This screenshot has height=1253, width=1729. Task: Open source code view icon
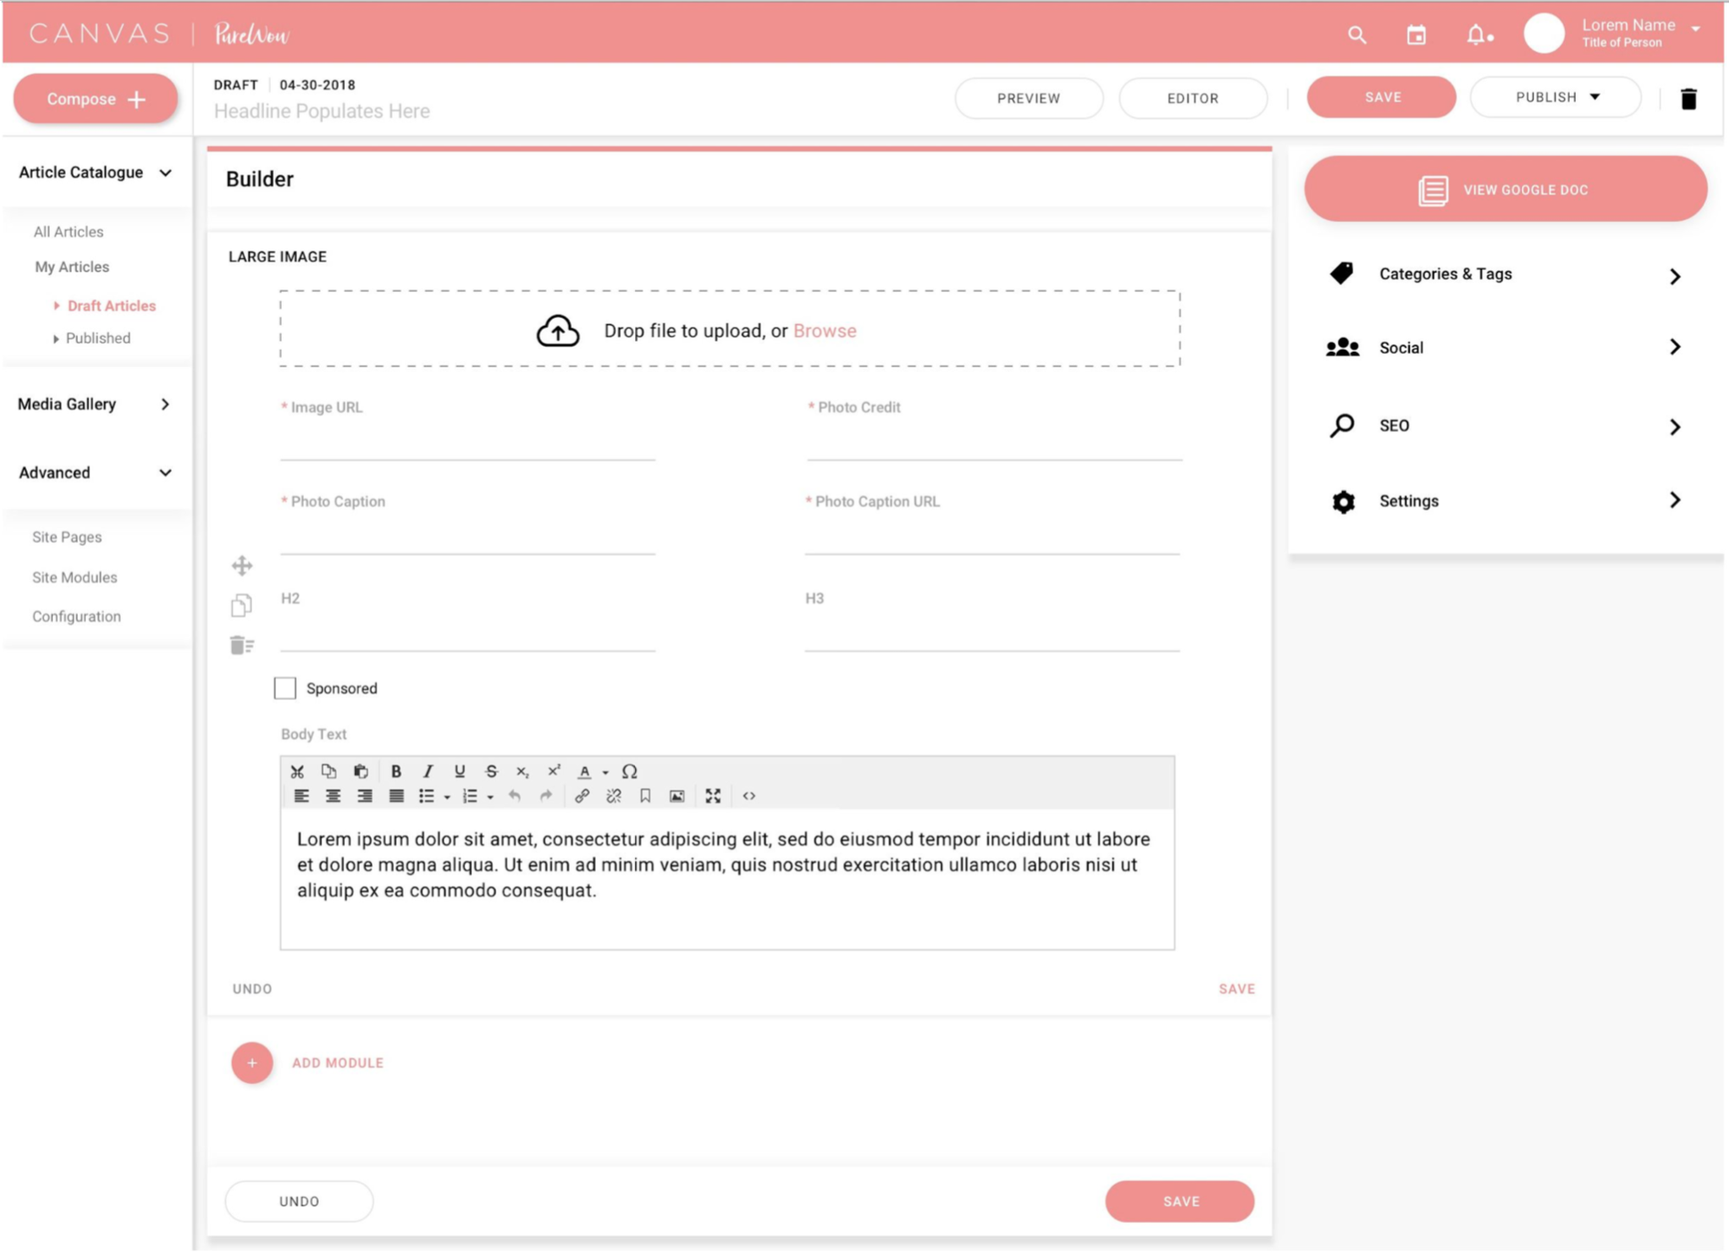[749, 796]
